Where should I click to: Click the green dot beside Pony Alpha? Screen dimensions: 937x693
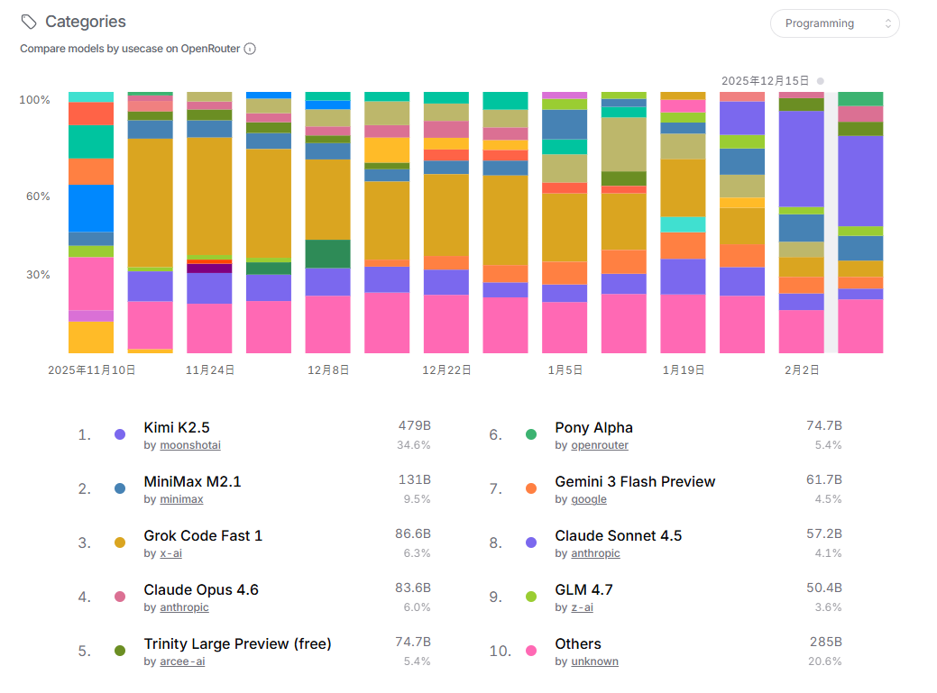click(531, 434)
